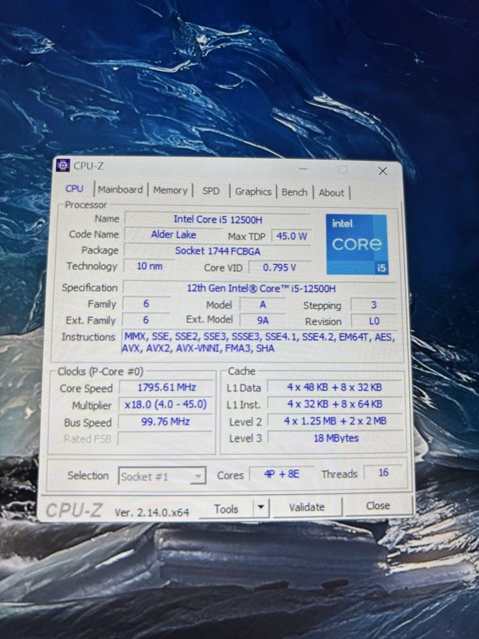The width and height of the screenshot is (479, 639).
Task: Click the Clocks (P-Core #0) group label
Action: coord(101,371)
